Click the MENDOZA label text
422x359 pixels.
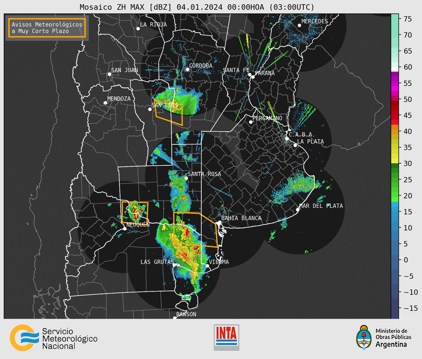[119, 99]
